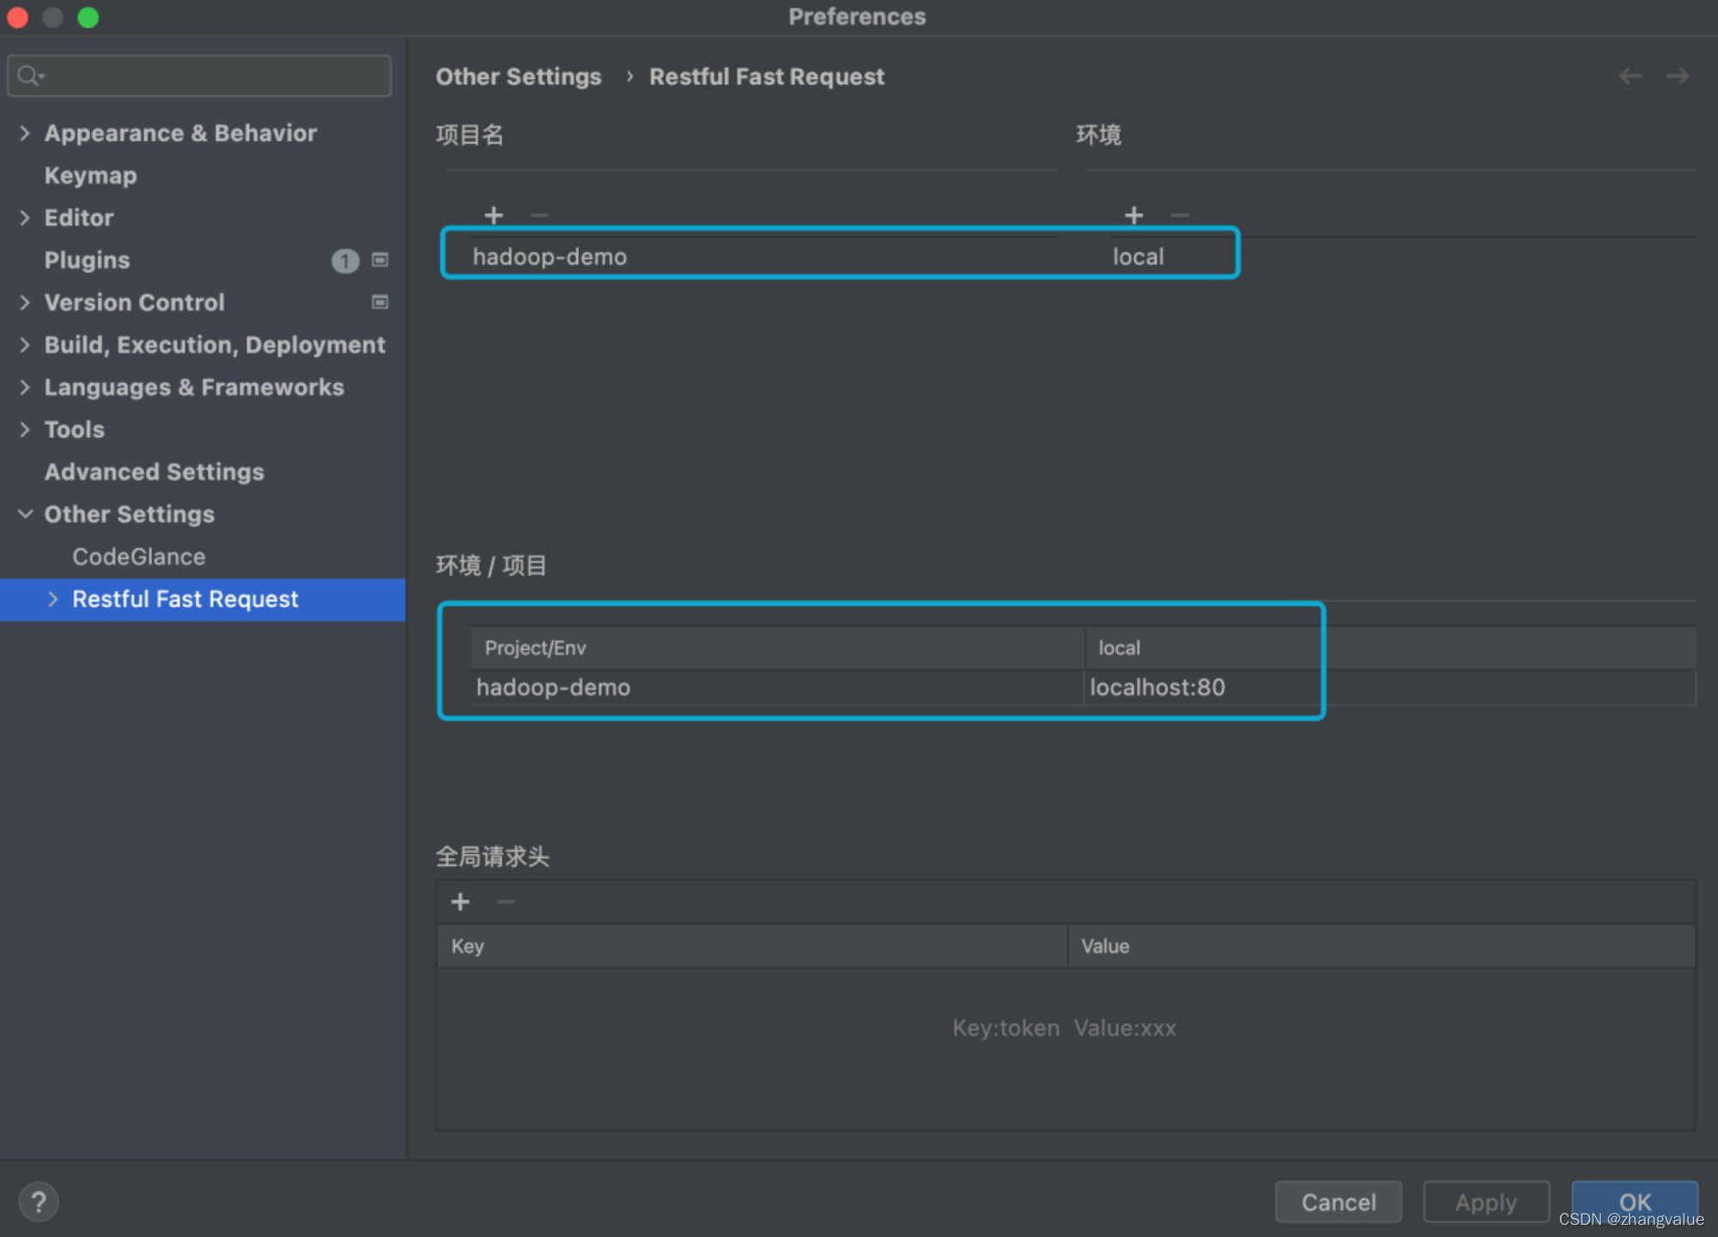Viewport: 1718px width, 1237px height.
Task: Click the preferences search field
Action: pos(215,76)
